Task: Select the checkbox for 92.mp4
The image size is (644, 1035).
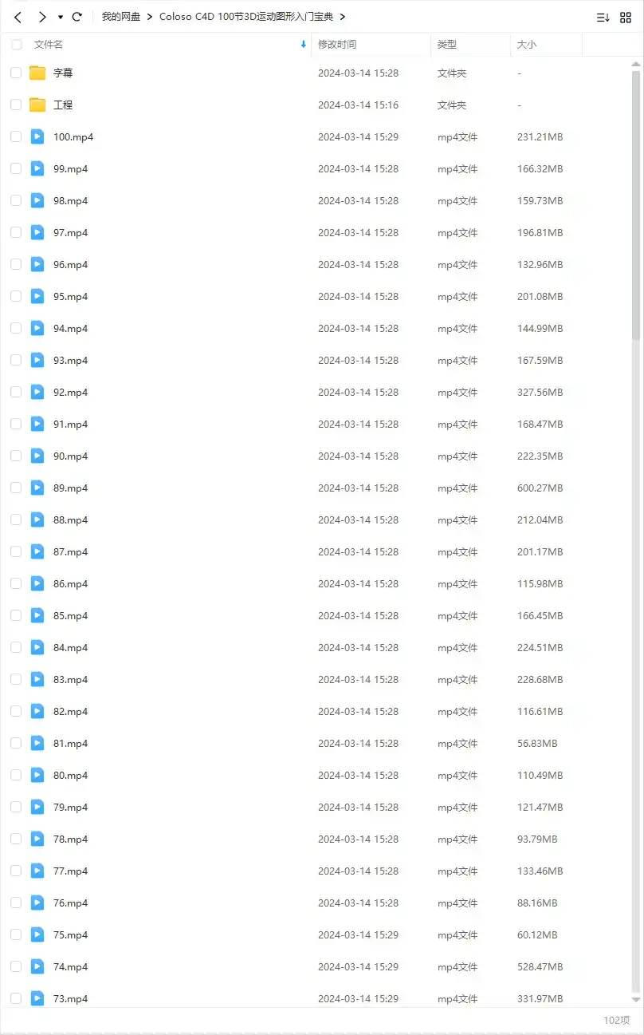Action: [x=16, y=393]
